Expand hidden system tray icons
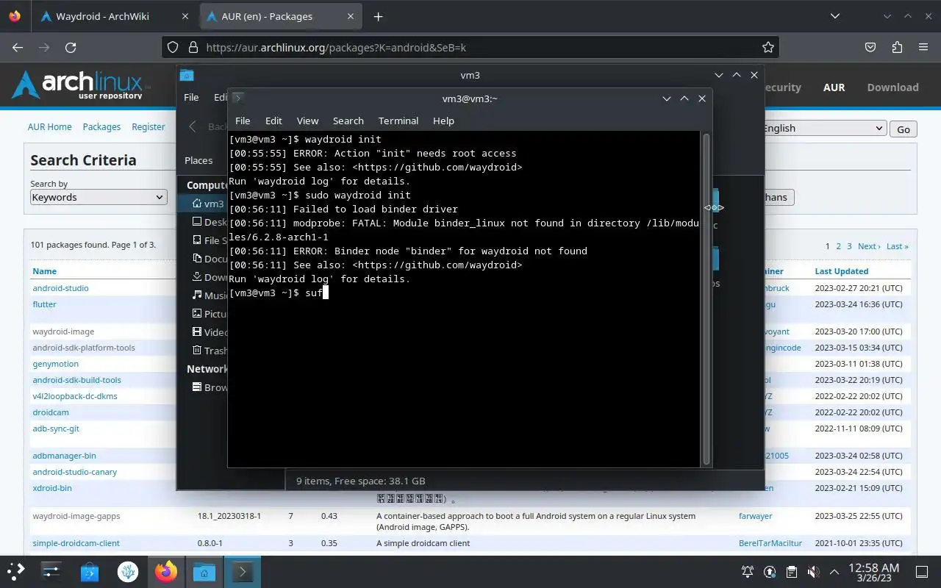 [834, 571]
